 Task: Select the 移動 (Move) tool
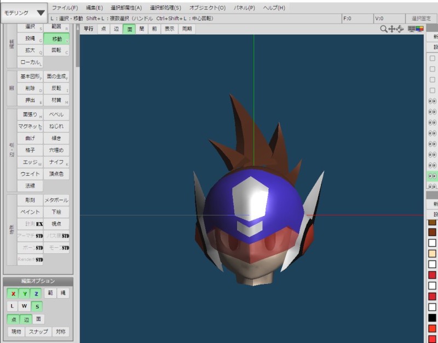(56, 39)
